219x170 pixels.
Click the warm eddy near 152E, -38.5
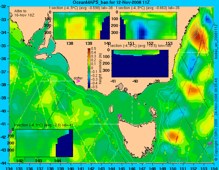pyautogui.click(x=193, y=90)
